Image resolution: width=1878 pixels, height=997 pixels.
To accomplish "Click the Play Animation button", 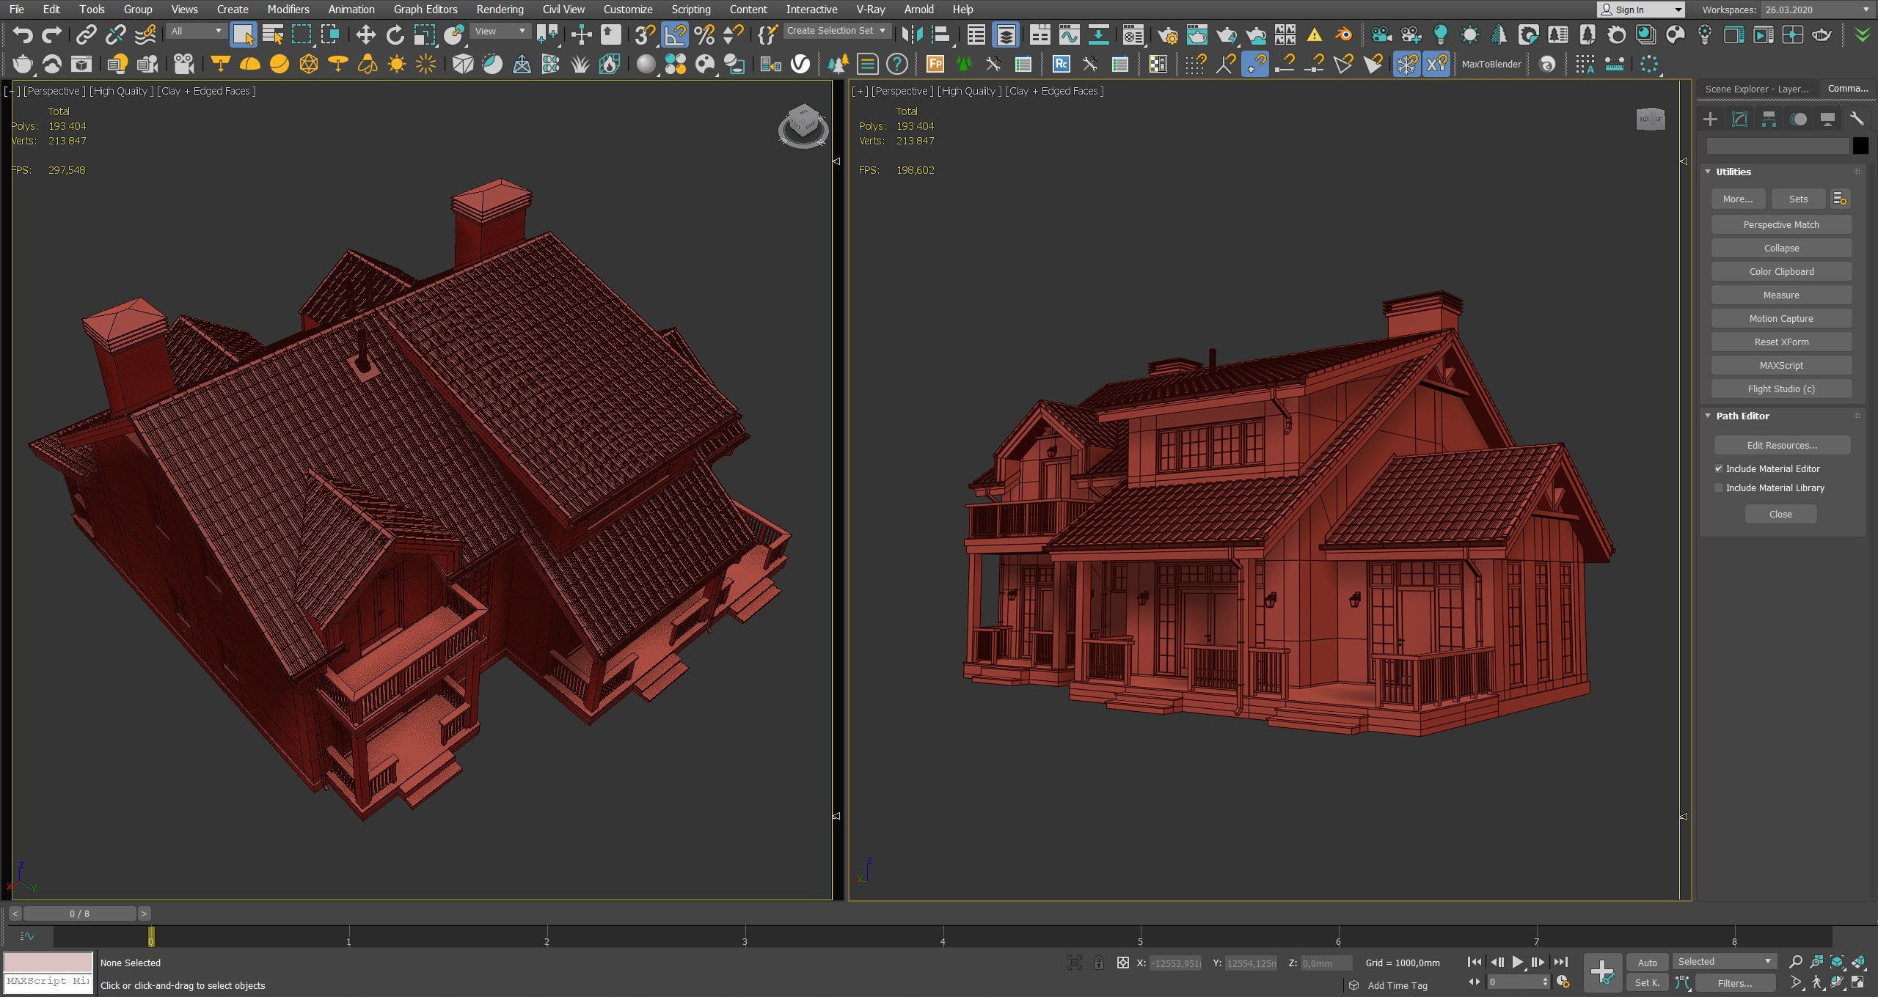I will 1517,963.
